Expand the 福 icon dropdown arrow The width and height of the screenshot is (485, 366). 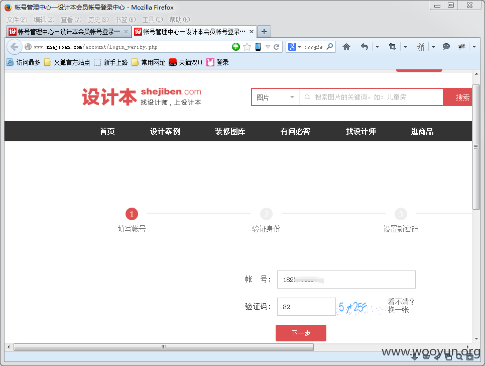click(x=433, y=47)
